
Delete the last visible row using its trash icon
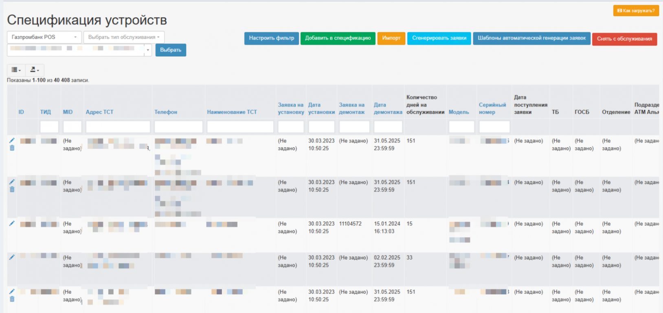12,299
